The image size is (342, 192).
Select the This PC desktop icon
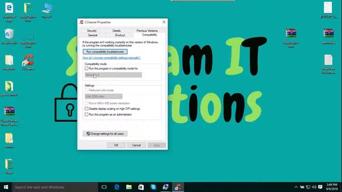[x=47, y=11]
